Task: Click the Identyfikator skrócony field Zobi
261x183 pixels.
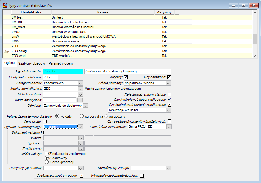Action: tap(51, 77)
